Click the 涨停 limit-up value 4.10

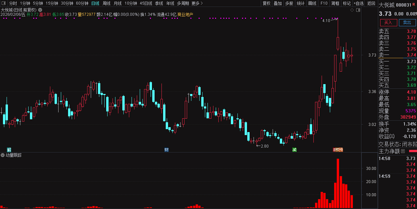(x=411, y=92)
